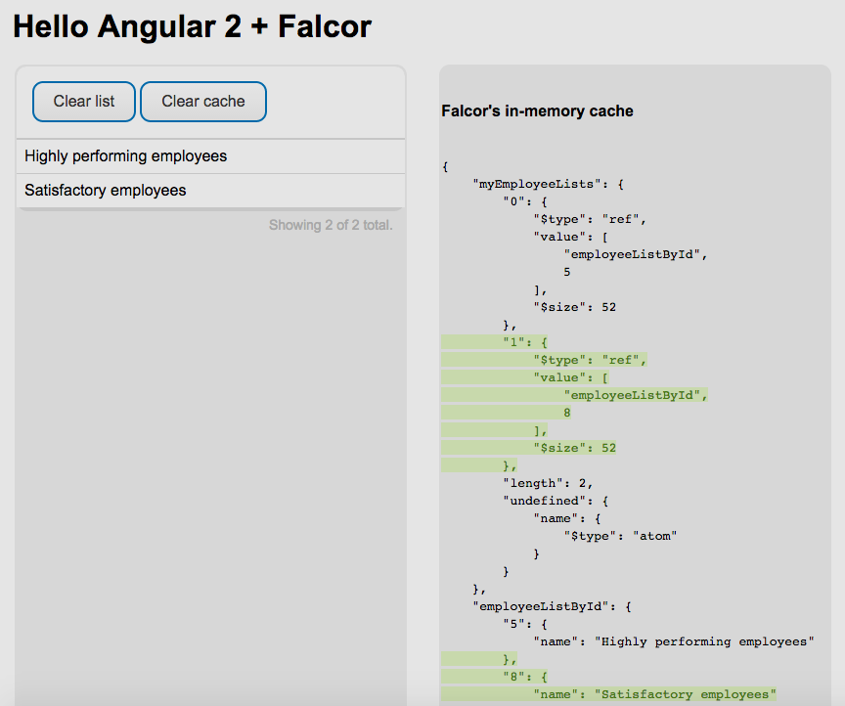Click the "length": 2 line

(548, 483)
